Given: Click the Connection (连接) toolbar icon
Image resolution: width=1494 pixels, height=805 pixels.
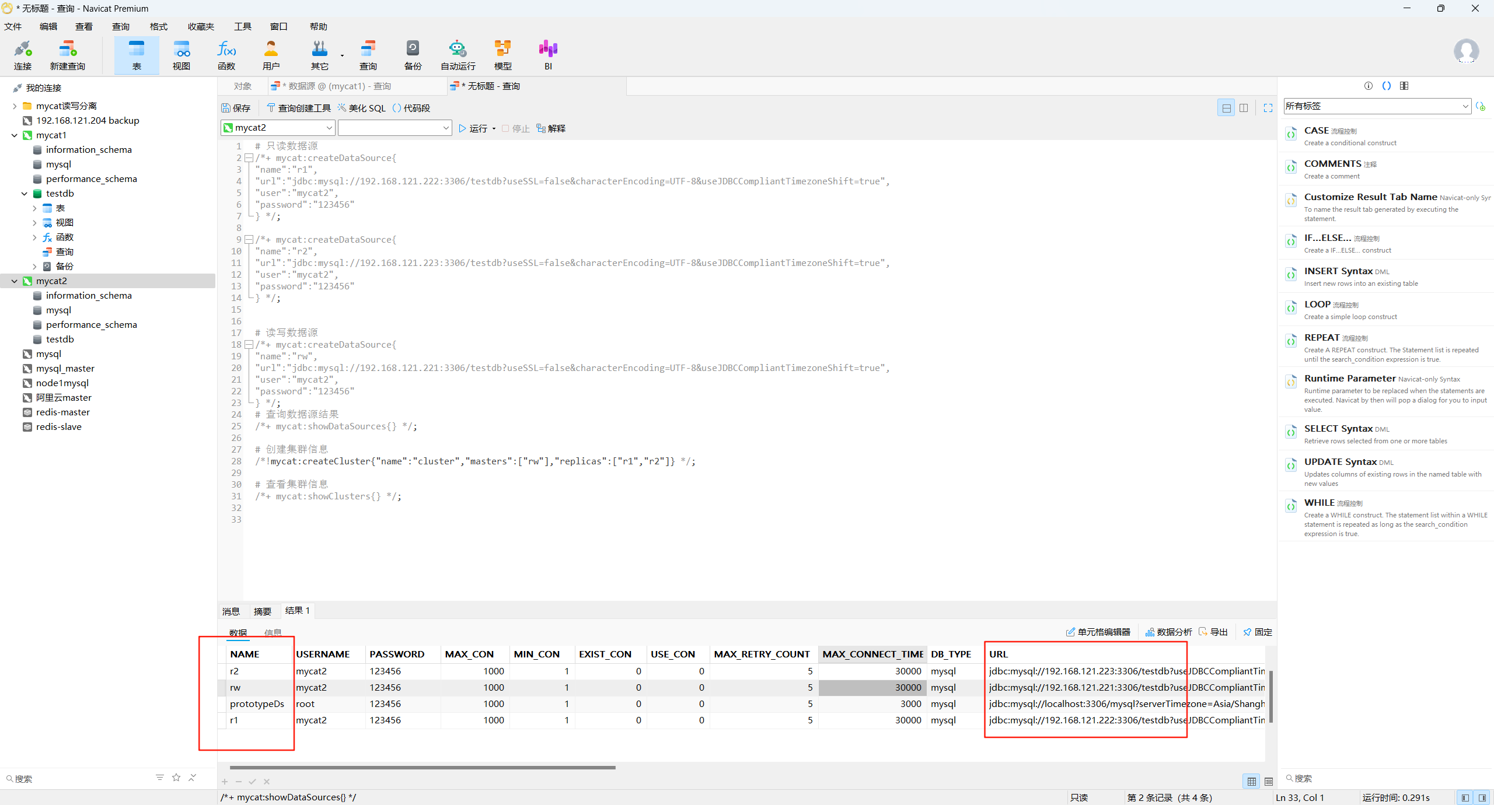Looking at the screenshot, I should click(x=23, y=55).
